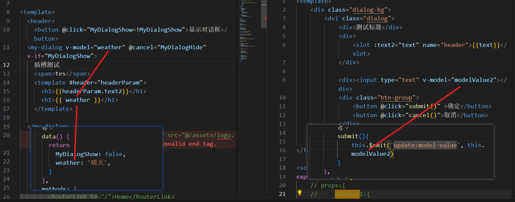This screenshot has width=515, height=202.
Task: Click 'update:model-value' string in $emit call
Action: (425, 145)
